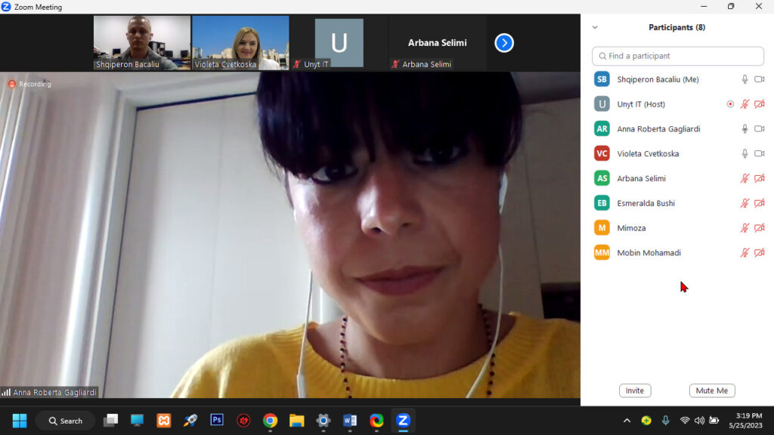The width and height of the screenshot is (774, 435).
Task: Click the Mute Me button
Action: 712,390
